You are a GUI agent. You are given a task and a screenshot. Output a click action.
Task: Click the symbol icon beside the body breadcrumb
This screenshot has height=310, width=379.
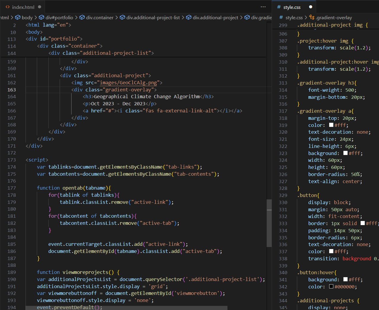18,17
